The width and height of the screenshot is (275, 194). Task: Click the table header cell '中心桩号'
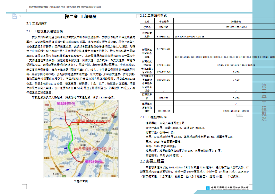[x=164, y=21]
